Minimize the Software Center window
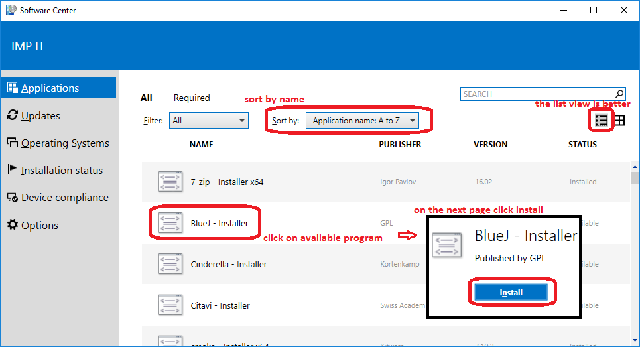Image resolution: width=640 pixels, height=347 pixels. (x=564, y=10)
